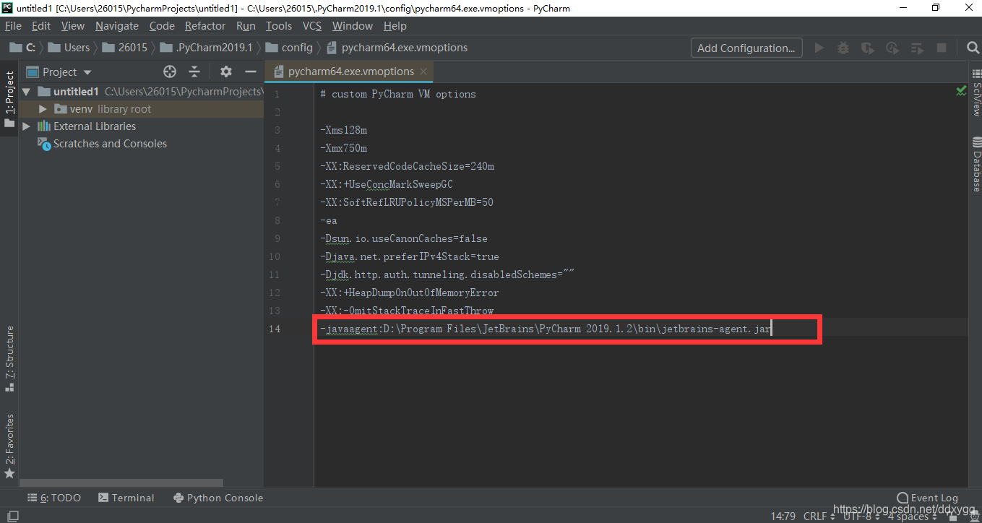982x523 pixels.
Task: Click the venv folder icon
Action: coord(61,109)
